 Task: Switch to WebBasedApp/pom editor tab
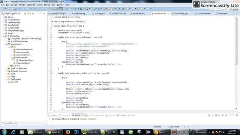[x=58, y=13]
